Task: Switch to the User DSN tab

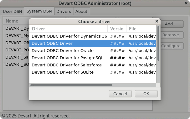Action: pyautogui.click(x=12, y=11)
